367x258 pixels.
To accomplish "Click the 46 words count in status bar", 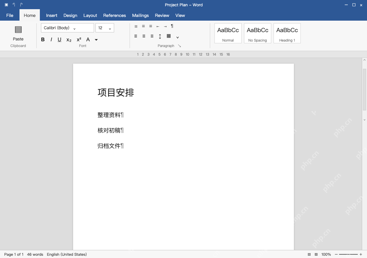I will click(x=35, y=254).
